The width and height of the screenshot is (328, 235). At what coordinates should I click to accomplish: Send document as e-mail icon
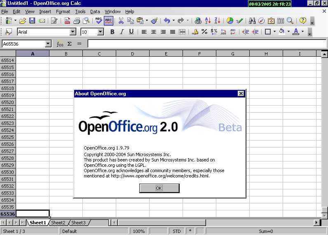[42, 21]
